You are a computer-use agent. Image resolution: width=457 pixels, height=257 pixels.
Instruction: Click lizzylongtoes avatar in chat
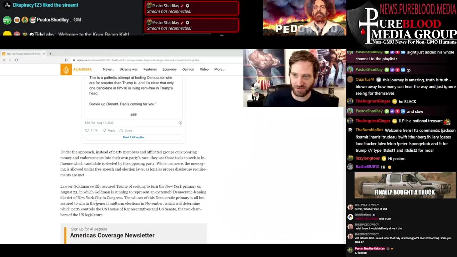tap(350, 158)
